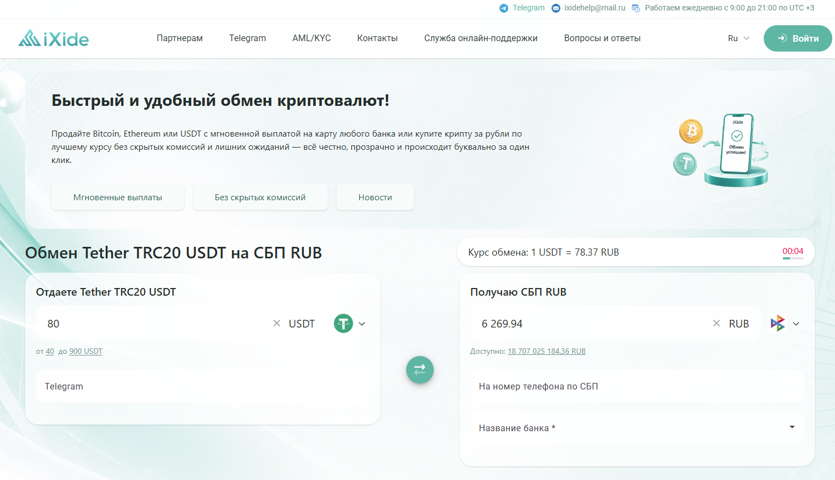
Task: Click the swap currencies arrows icon
Action: pos(419,370)
